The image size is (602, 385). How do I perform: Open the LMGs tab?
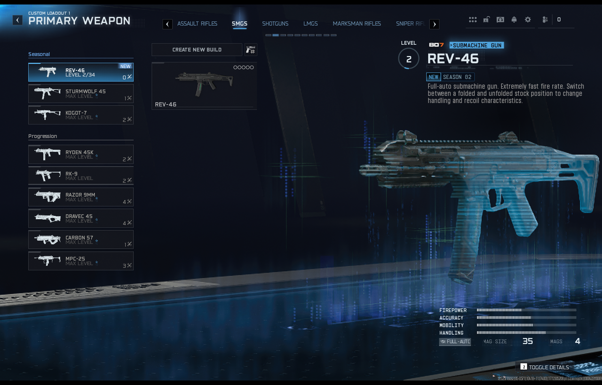tap(310, 24)
